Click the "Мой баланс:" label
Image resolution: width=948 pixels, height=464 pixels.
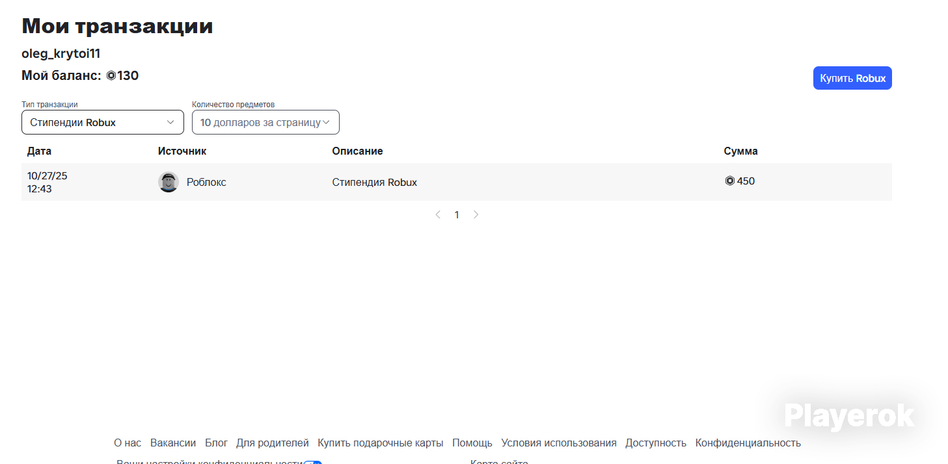pyautogui.click(x=61, y=75)
